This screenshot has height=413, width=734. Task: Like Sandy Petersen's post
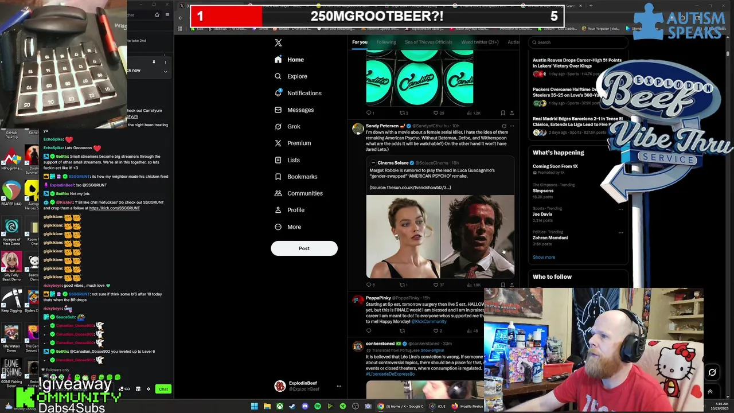(438, 285)
